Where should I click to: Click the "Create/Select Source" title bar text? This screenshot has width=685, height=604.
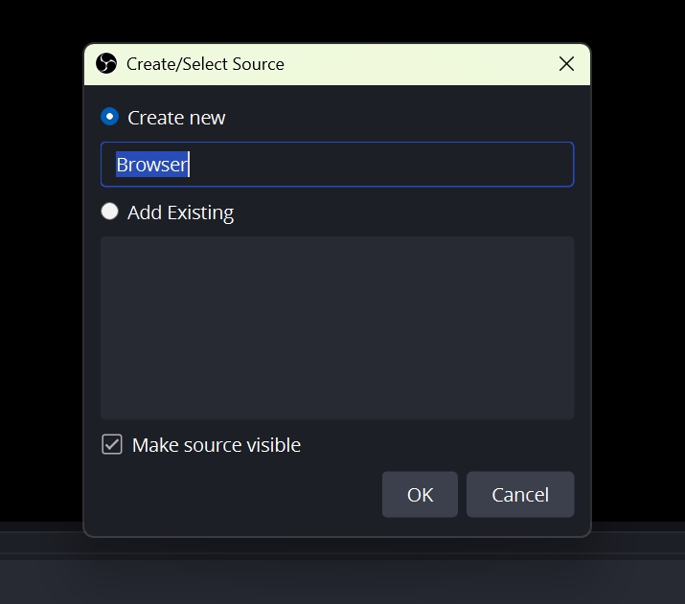coord(205,64)
